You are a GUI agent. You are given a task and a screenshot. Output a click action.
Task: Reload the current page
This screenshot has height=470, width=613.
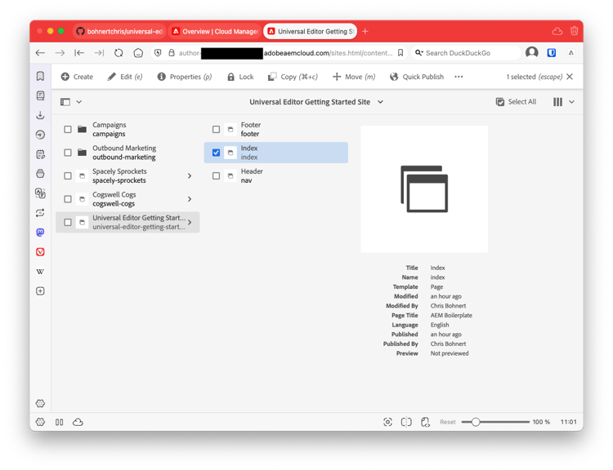click(x=119, y=53)
